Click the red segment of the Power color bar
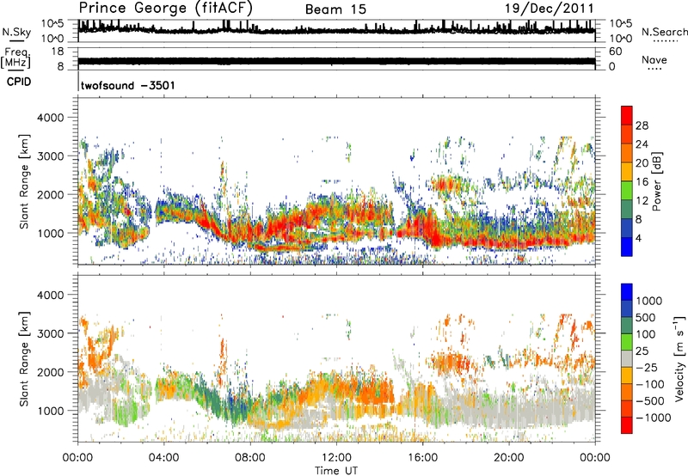The height and width of the screenshot is (476, 688). [627, 115]
